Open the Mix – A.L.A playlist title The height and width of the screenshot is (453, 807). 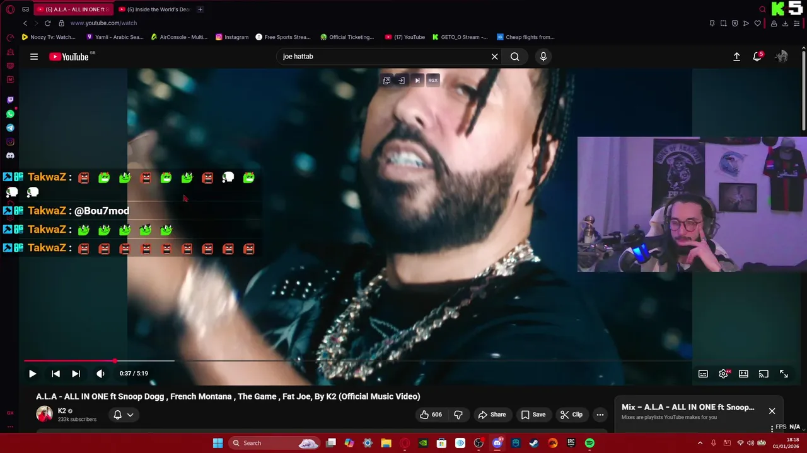pos(688,407)
